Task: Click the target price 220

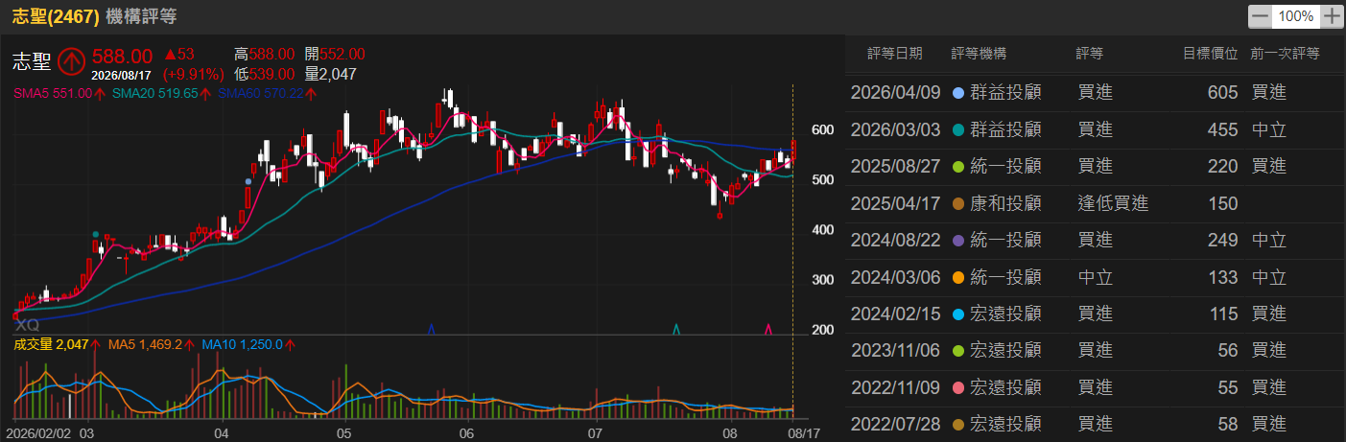Action: (1223, 167)
